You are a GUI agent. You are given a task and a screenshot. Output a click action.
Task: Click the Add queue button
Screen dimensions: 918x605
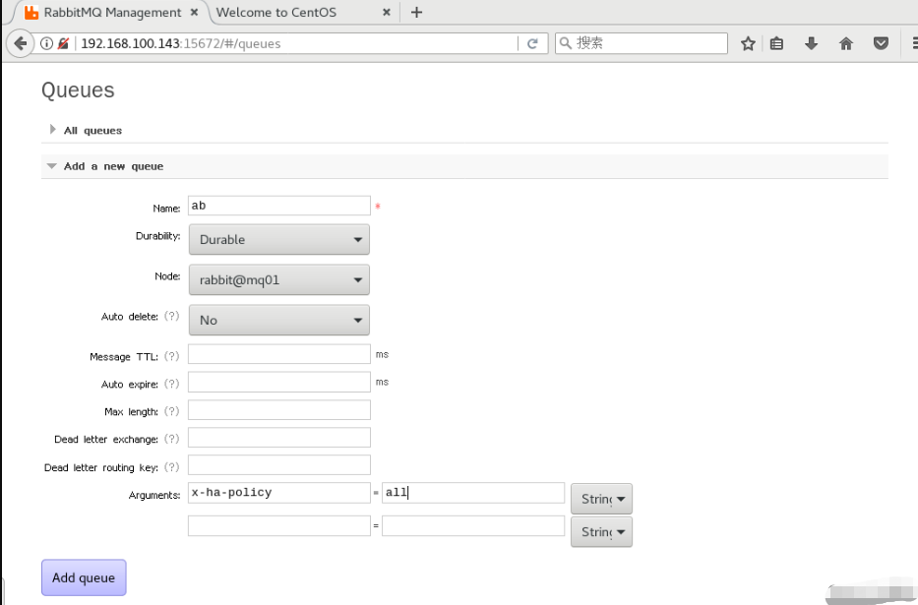tap(84, 577)
